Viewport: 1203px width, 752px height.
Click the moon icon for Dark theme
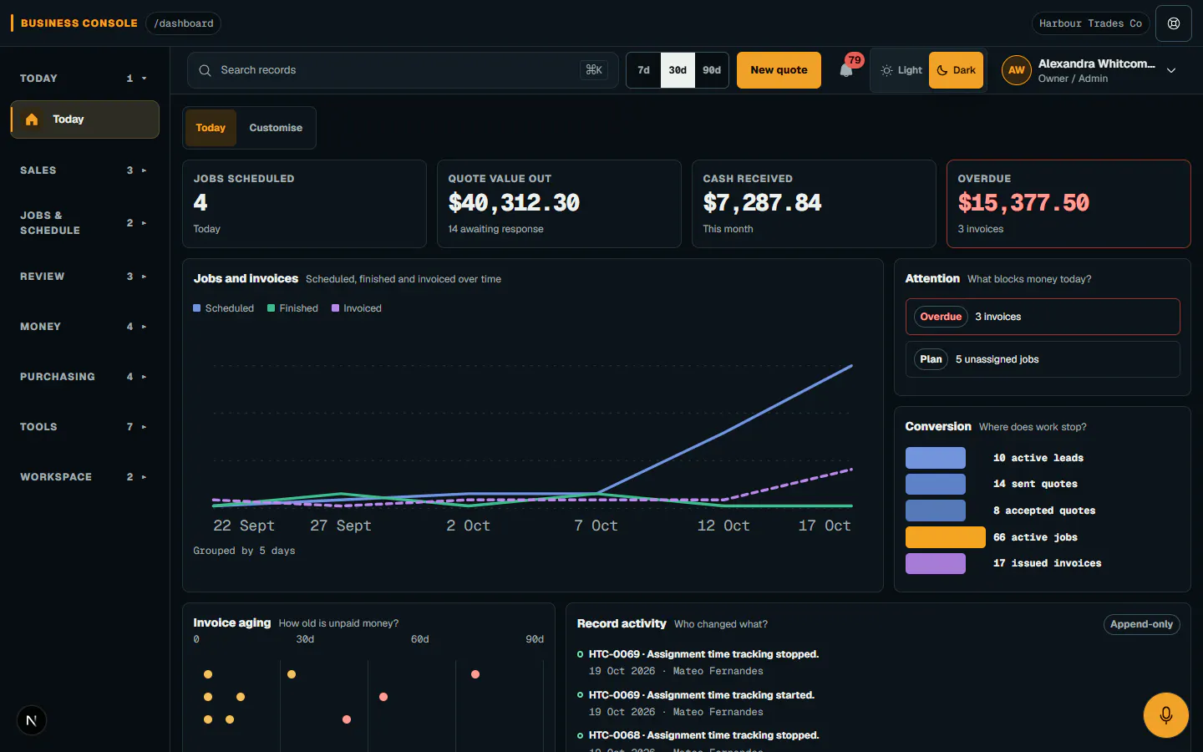pyautogui.click(x=942, y=70)
